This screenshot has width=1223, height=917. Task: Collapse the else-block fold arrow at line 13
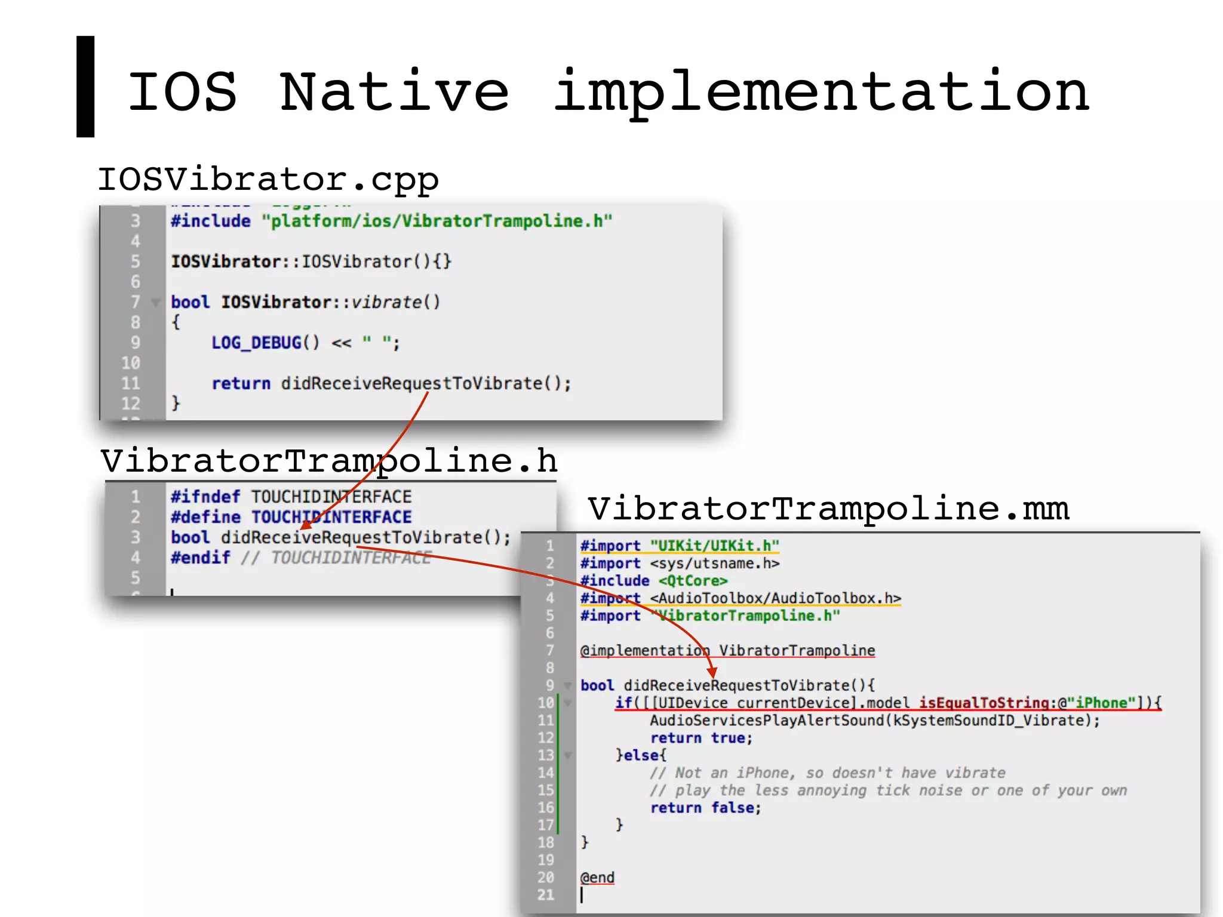click(x=567, y=756)
